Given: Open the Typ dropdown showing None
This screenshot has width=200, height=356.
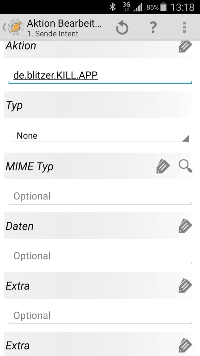Looking at the screenshot, I should coord(100,136).
